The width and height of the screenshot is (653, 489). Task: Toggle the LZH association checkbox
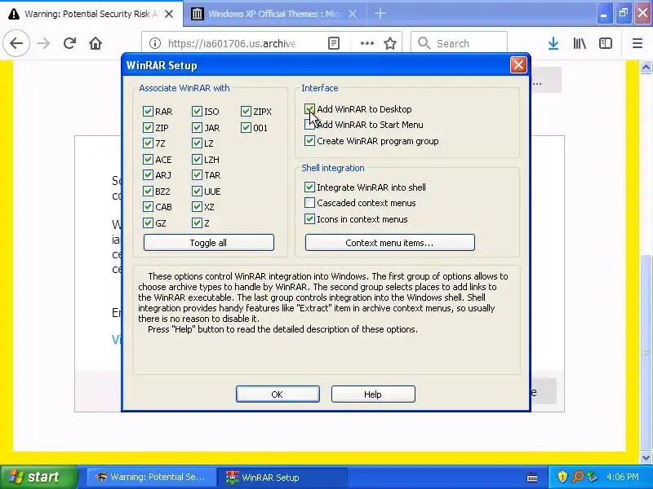click(197, 159)
